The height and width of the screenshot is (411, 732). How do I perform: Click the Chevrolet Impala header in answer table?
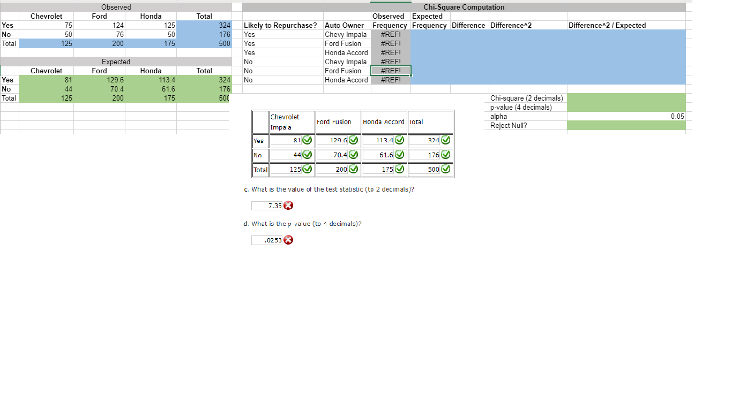click(x=291, y=122)
